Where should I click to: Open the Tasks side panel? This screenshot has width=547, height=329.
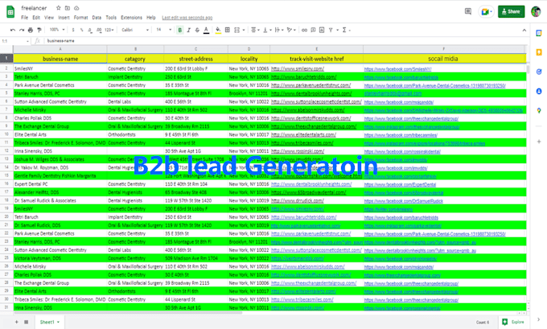pyautogui.click(x=539, y=72)
